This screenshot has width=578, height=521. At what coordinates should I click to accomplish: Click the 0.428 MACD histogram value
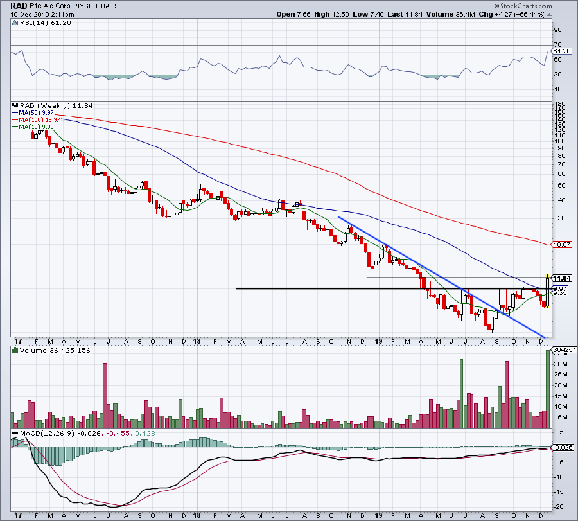tap(145, 434)
